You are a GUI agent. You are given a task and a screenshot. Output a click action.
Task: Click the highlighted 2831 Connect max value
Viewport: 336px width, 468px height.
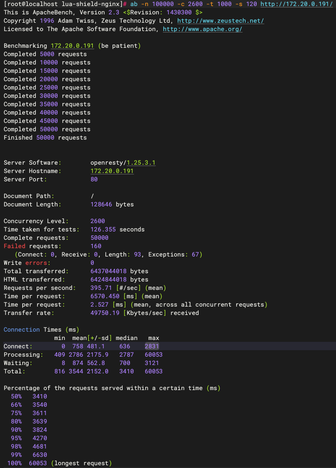[152, 346]
